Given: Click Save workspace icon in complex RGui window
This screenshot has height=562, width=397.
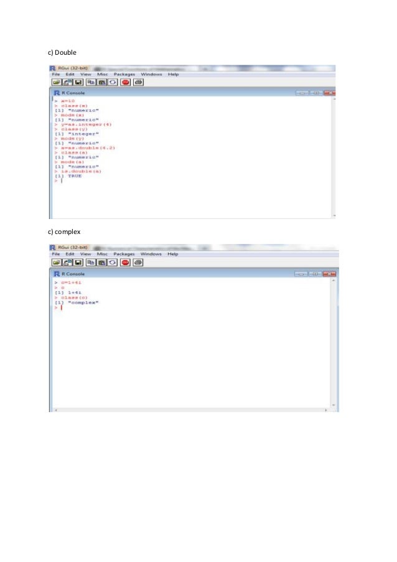Looking at the screenshot, I should [78, 263].
